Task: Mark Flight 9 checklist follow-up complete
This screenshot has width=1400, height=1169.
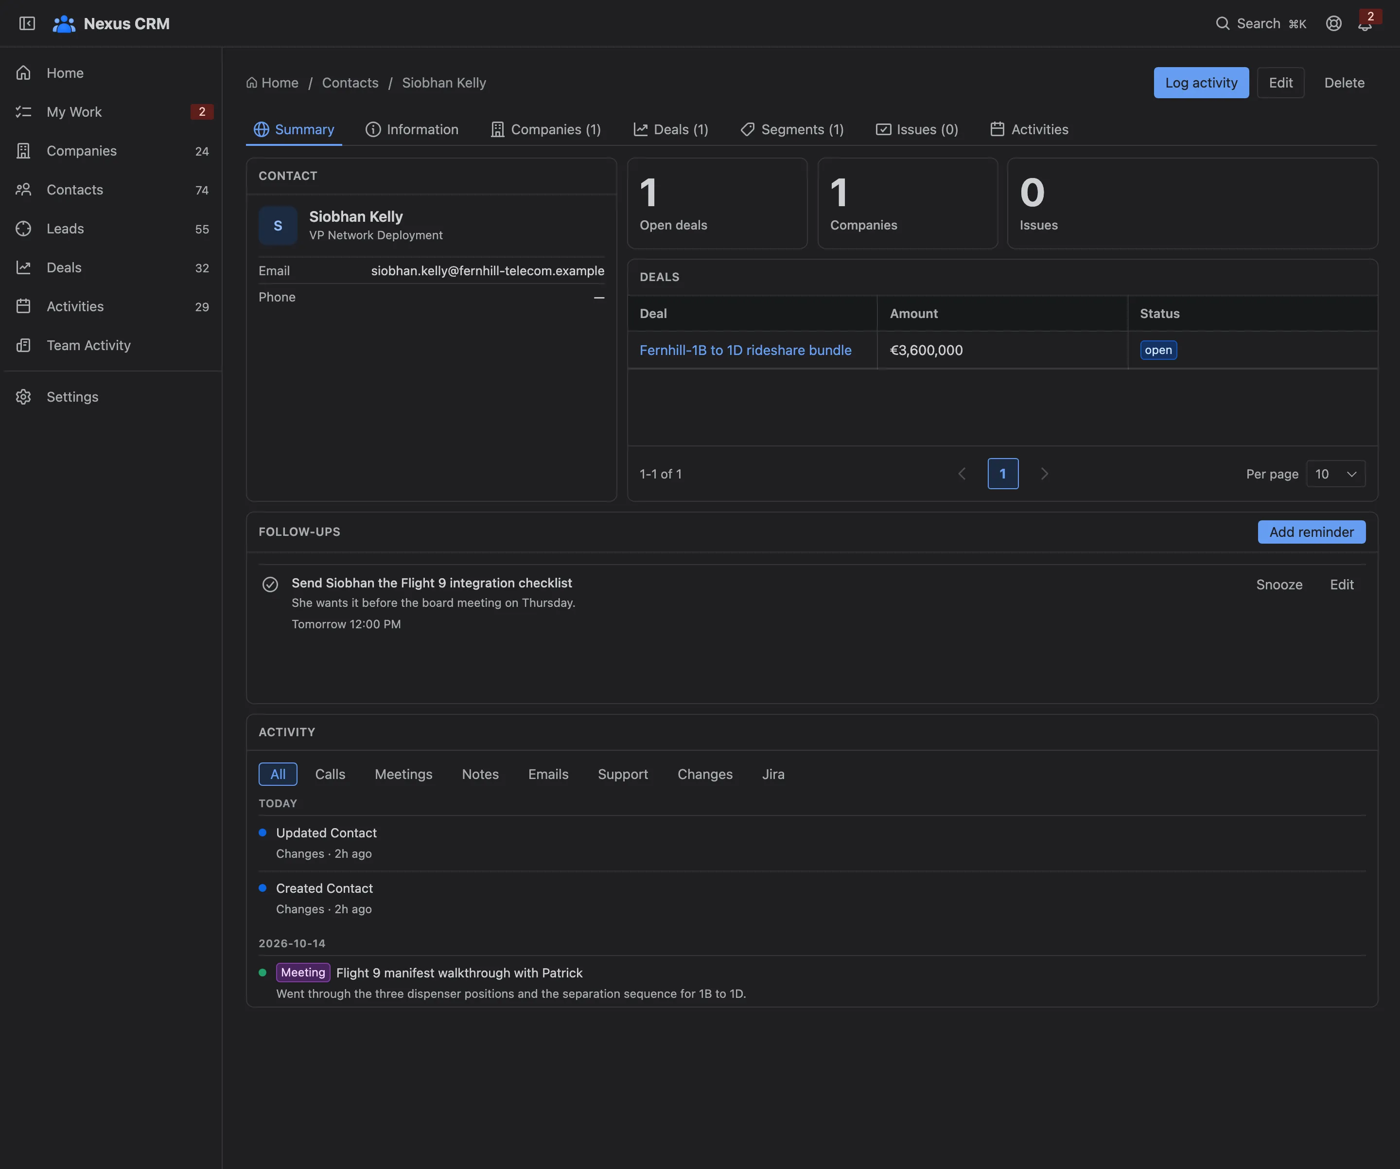Action: [270, 584]
